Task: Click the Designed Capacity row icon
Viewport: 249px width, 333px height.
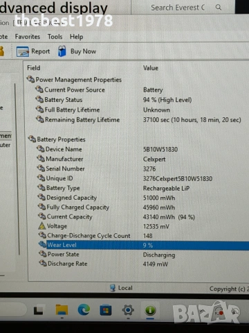Action: point(41,197)
